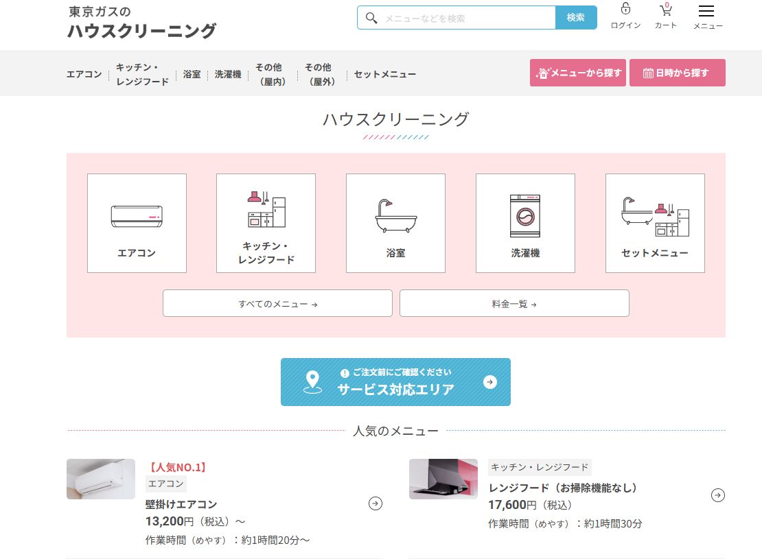The height and width of the screenshot is (559, 762).
Task: Open the shopping cart icon
Action: pyautogui.click(x=665, y=10)
